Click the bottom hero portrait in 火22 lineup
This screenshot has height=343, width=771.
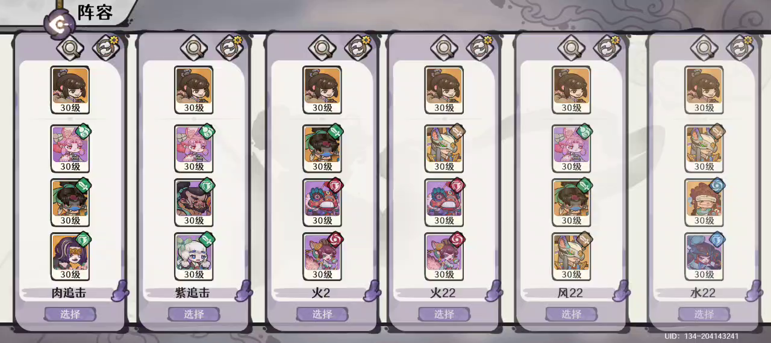click(x=444, y=256)
